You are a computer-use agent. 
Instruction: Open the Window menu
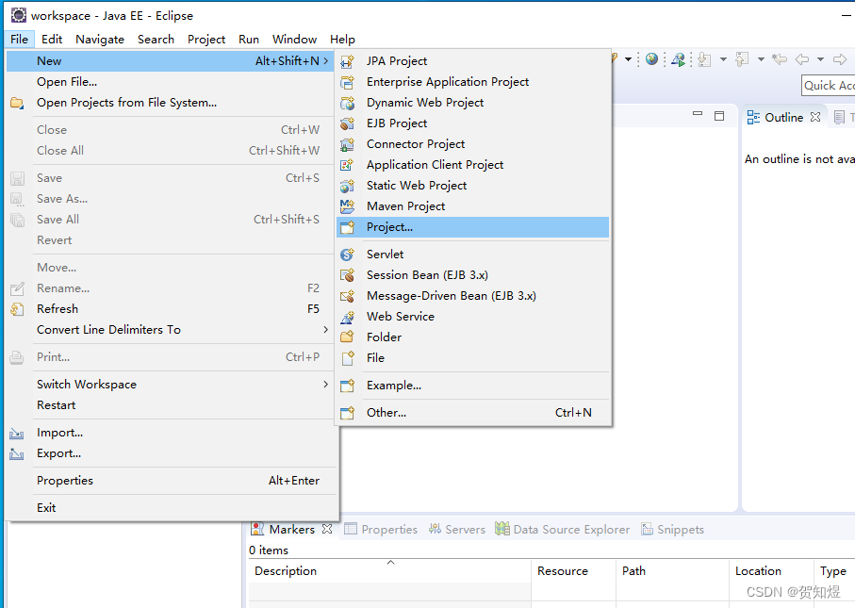tap(294, 40)
